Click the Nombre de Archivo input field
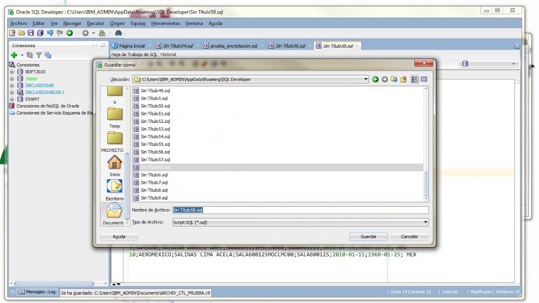 click(300, 210)
